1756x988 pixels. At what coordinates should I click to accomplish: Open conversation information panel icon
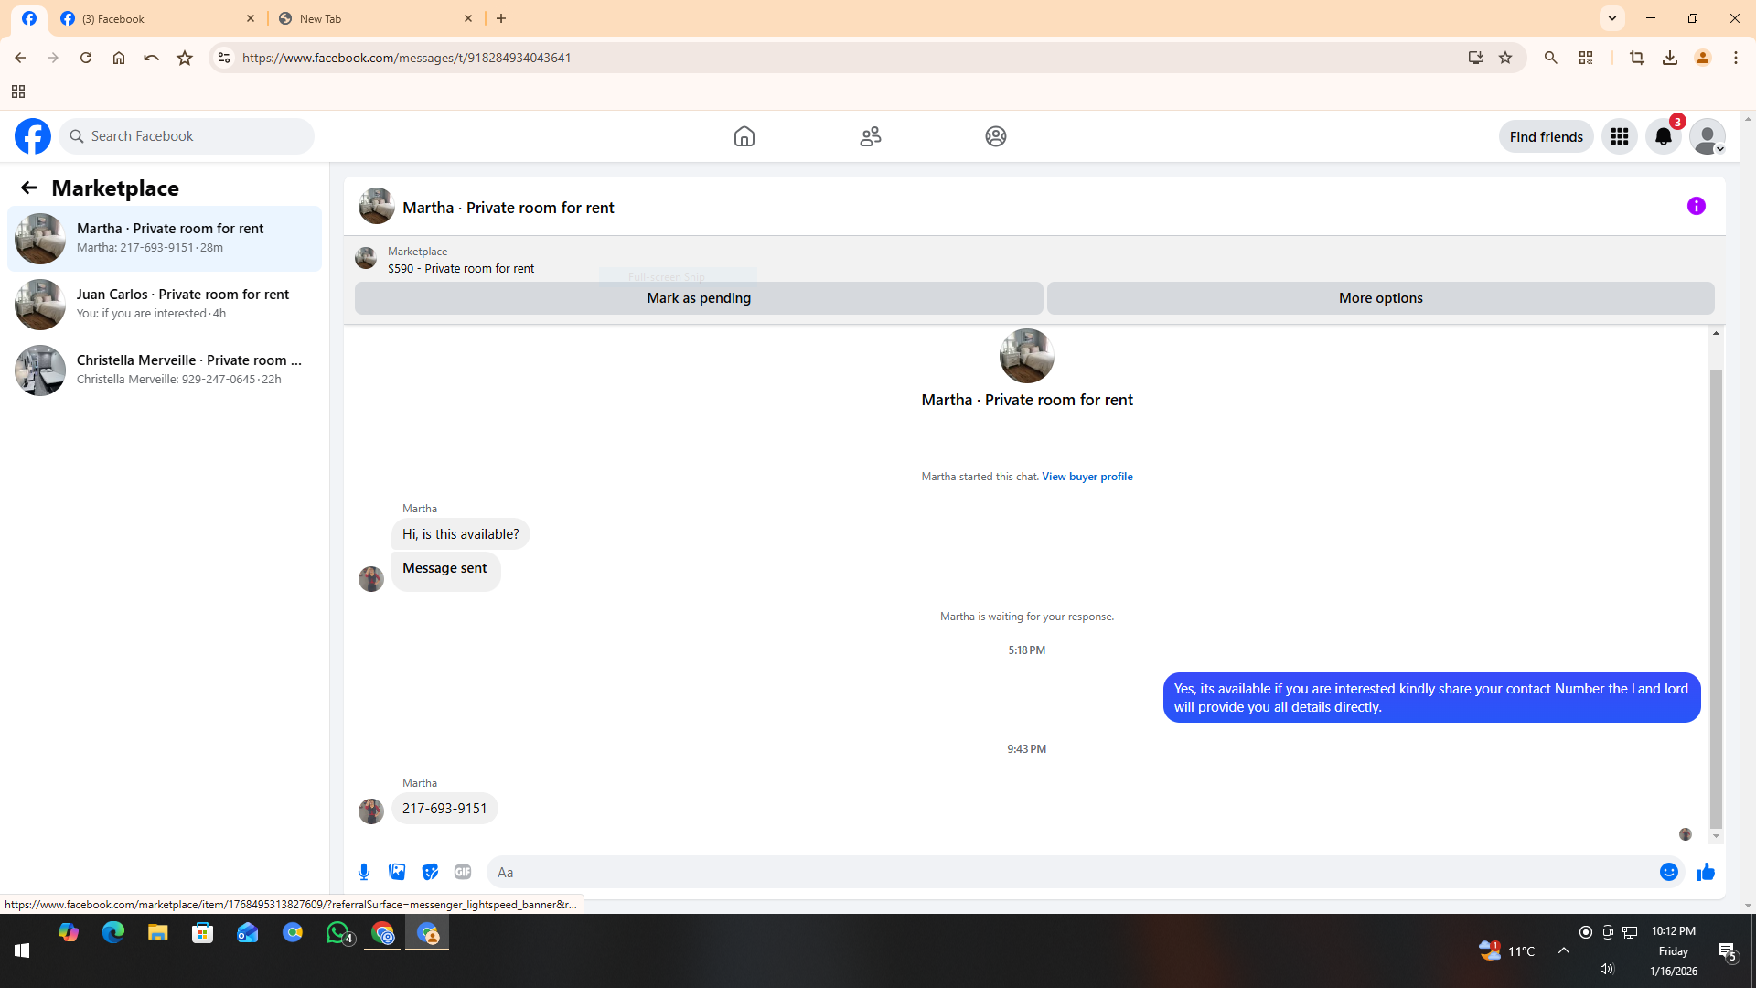(x=1696, y=207)
